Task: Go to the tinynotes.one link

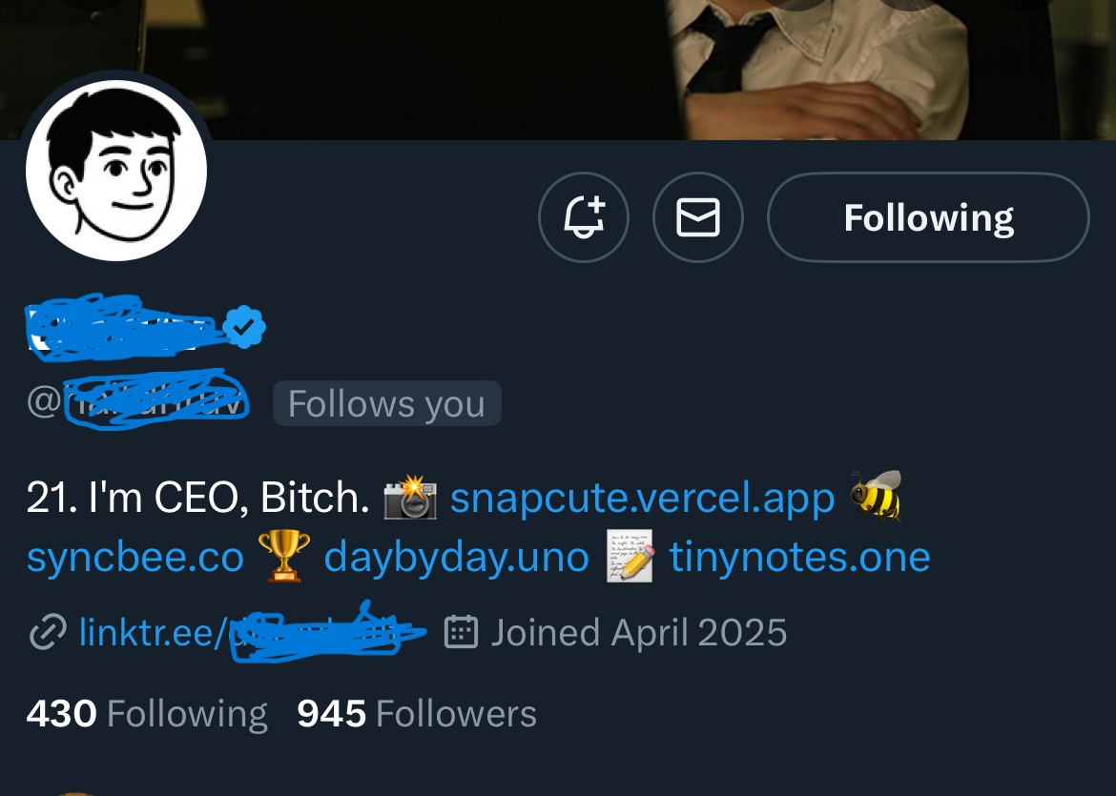Action: pos(799,557)
